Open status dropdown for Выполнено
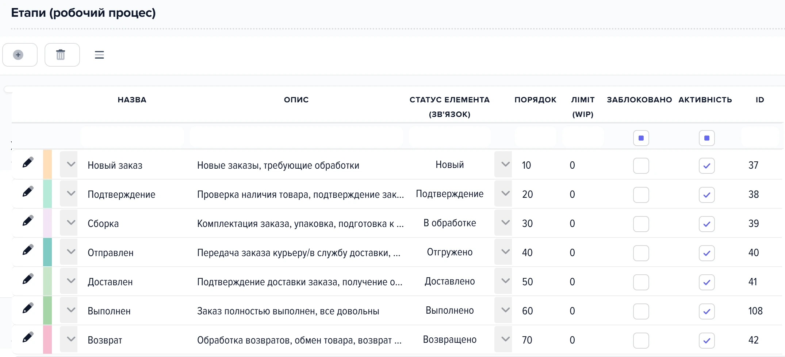Viewport: 785px width, 357px height. click(x=503, y=310)
